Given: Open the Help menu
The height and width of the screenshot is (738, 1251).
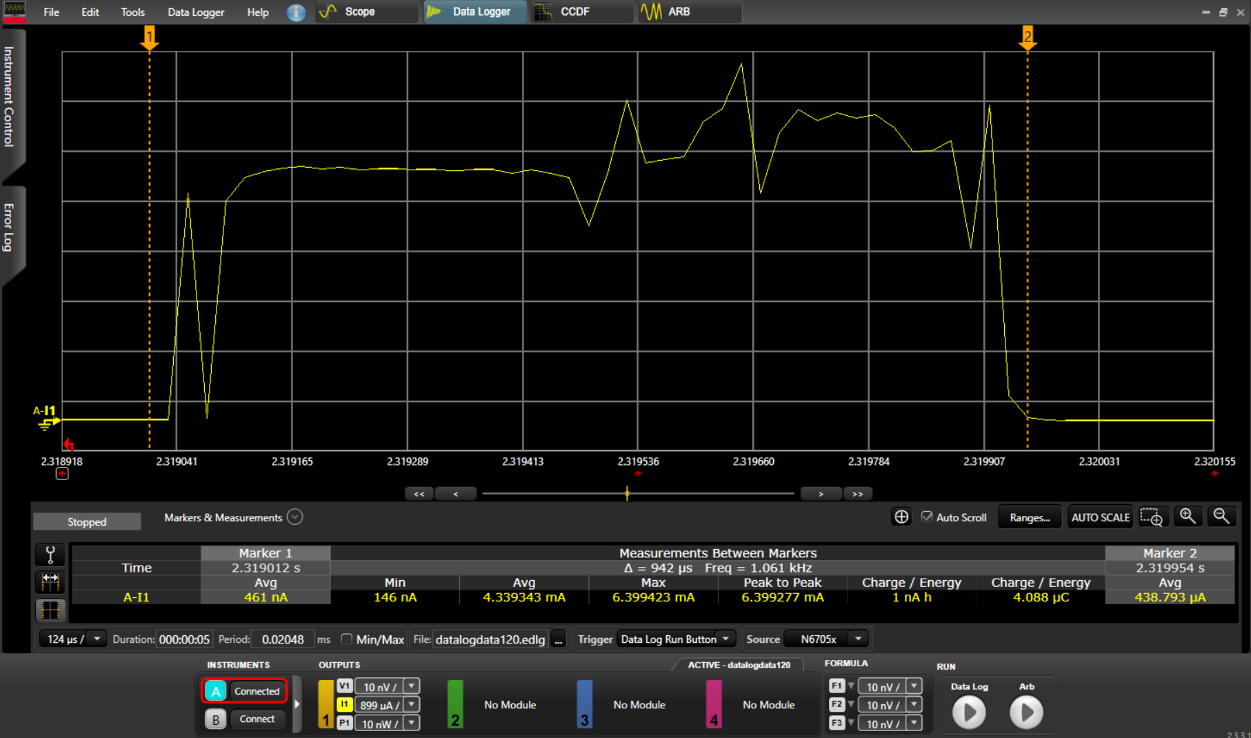Looking at the screenshot, I should [258, 12].
